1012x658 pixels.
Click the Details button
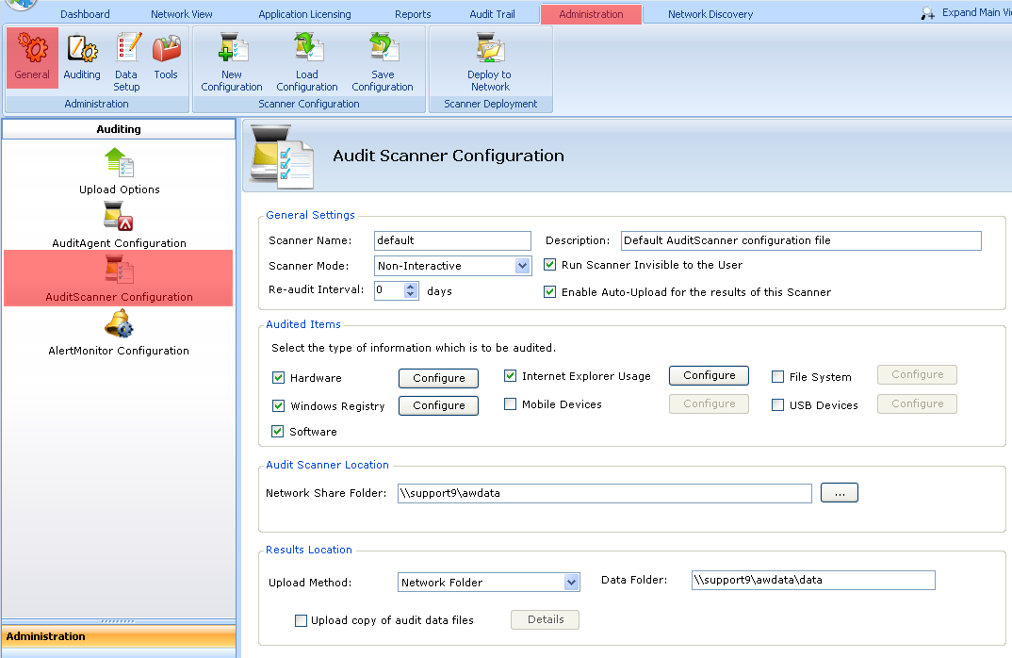coord(546,619)
